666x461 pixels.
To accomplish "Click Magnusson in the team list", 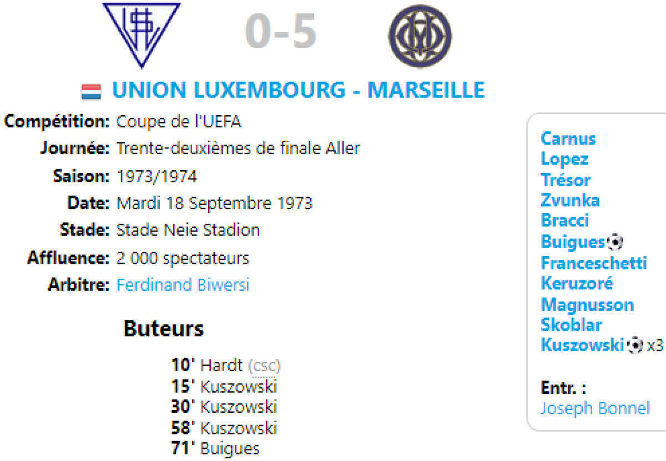I will coord(587,305).
